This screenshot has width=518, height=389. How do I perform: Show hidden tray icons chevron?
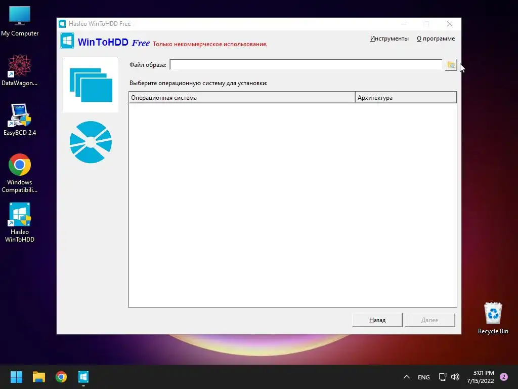407,377
